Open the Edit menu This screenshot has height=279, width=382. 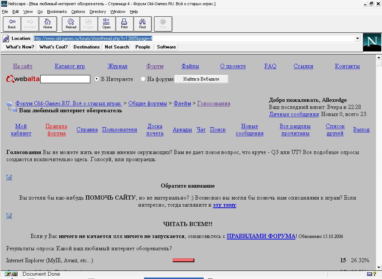click(16, 12)
